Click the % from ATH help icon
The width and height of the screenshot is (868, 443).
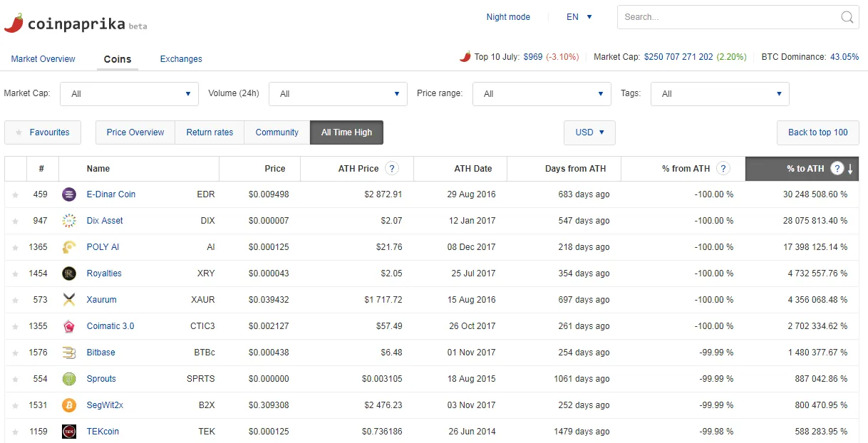(x=723, y=169)
